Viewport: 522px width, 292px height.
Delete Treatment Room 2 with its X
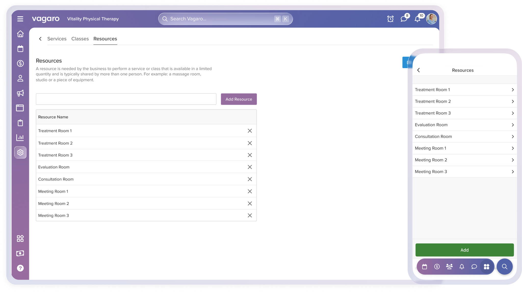(x=250, y=143)
